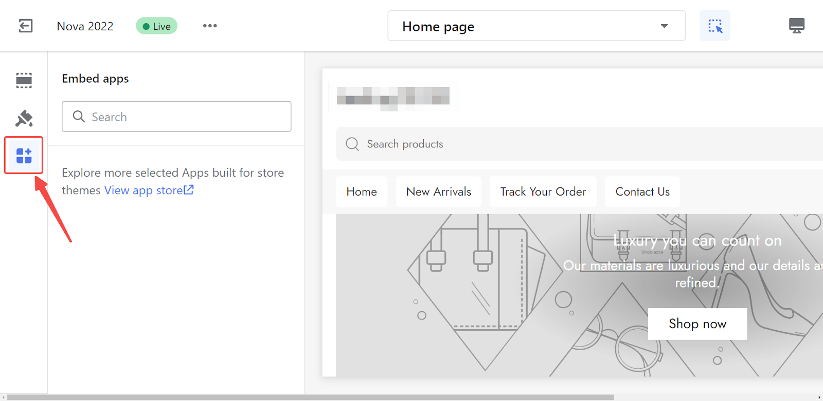The image size is (823, 401).
Task: Click the Search products magnifier icon
Action: point(352,144)
